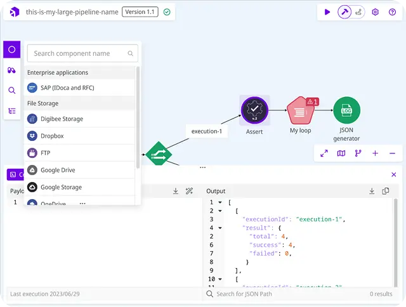Open the help question mark icon

click(392, 12)
